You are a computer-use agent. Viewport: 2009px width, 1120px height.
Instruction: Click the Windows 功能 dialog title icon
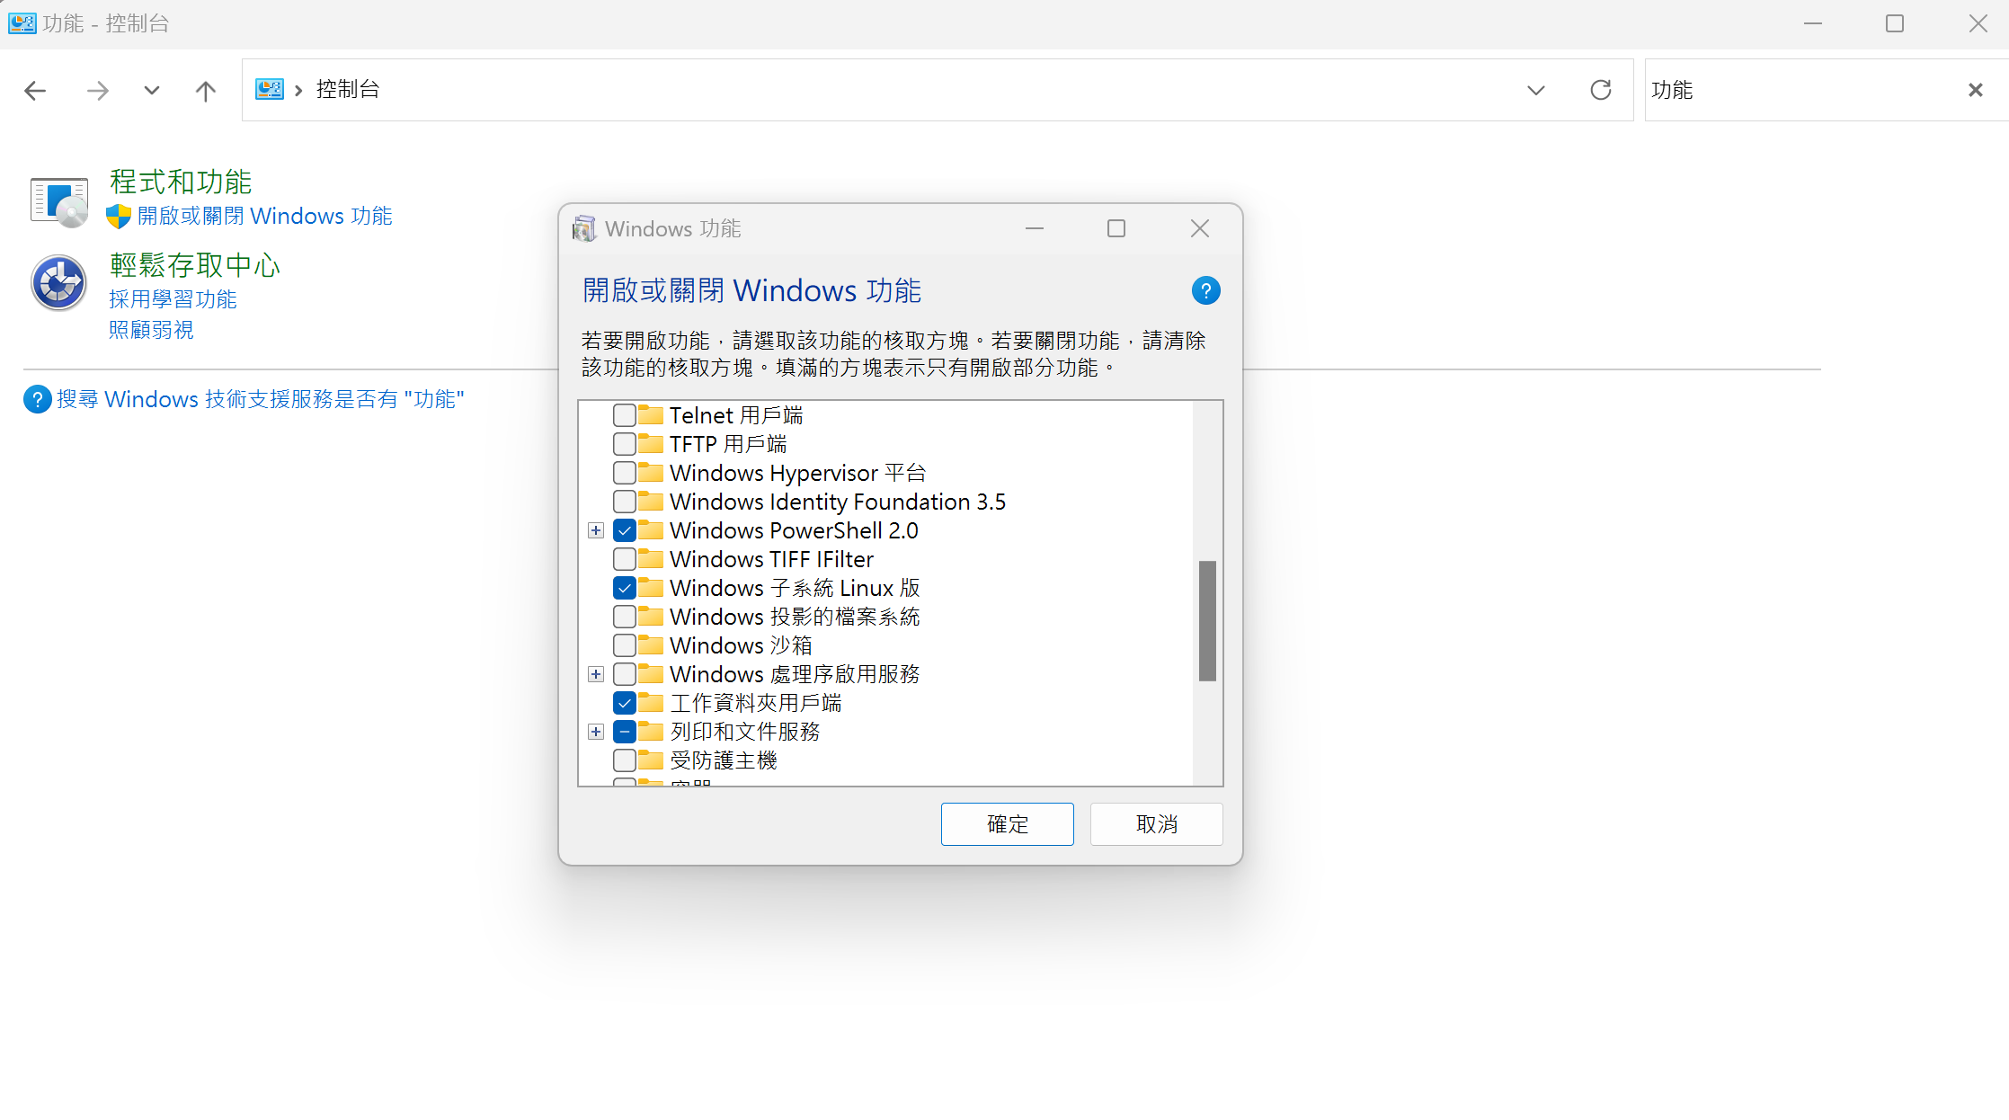point(583,228)
